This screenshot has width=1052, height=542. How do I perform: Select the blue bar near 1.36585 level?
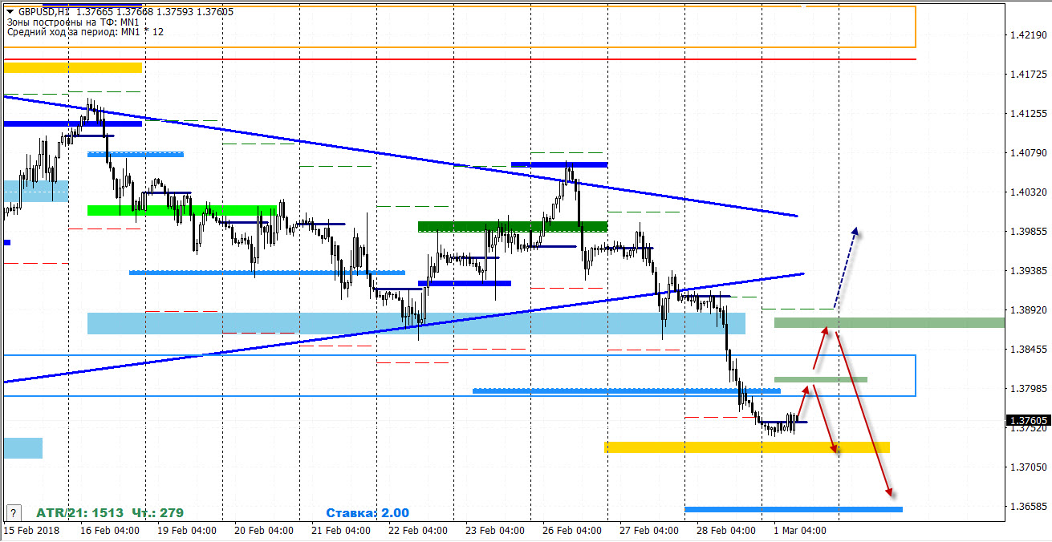[793, 509]
